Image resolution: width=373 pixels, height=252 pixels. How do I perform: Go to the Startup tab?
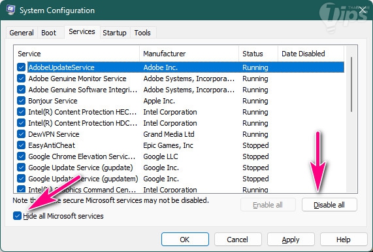(114, 33)
